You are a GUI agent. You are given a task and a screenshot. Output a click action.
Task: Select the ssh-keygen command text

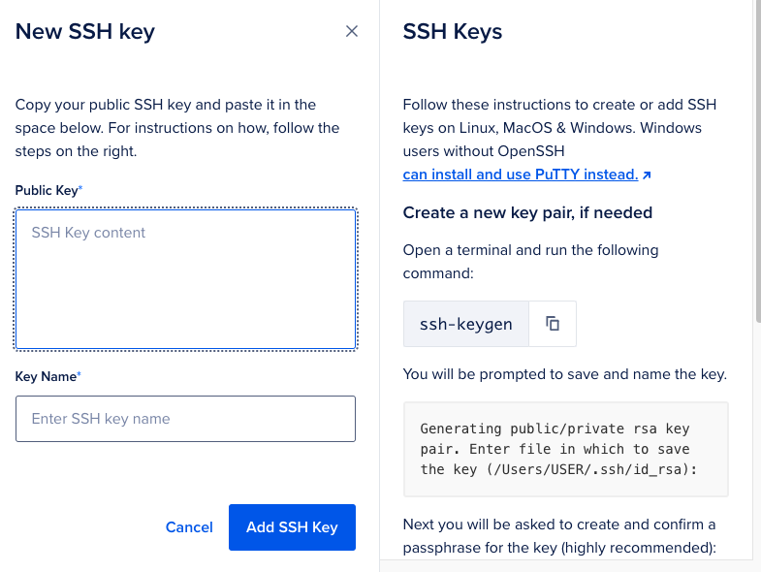tap(466, 324)
